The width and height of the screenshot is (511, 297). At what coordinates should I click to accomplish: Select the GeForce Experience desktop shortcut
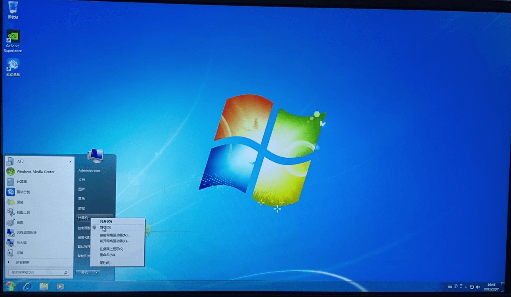13,41
